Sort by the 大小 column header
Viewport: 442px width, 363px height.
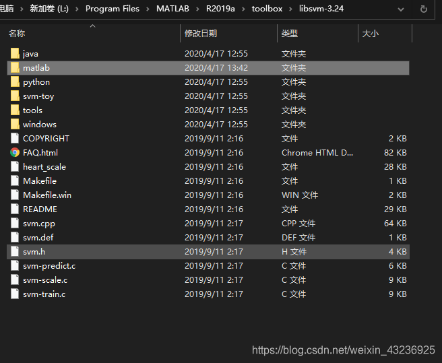pyautogui.click(x=371, y=34)
